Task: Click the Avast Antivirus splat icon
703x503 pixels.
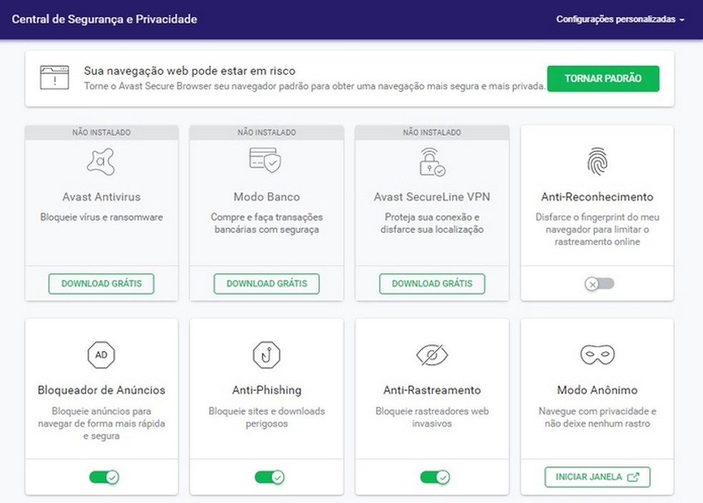Action: point(101,162)
